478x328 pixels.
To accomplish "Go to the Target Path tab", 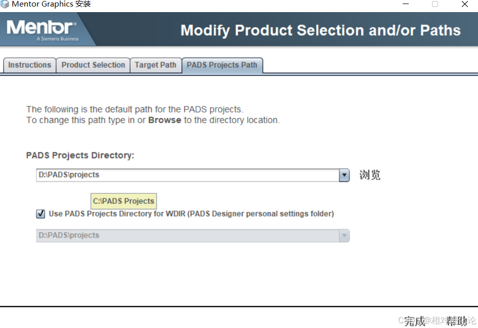I will point(155,65).
